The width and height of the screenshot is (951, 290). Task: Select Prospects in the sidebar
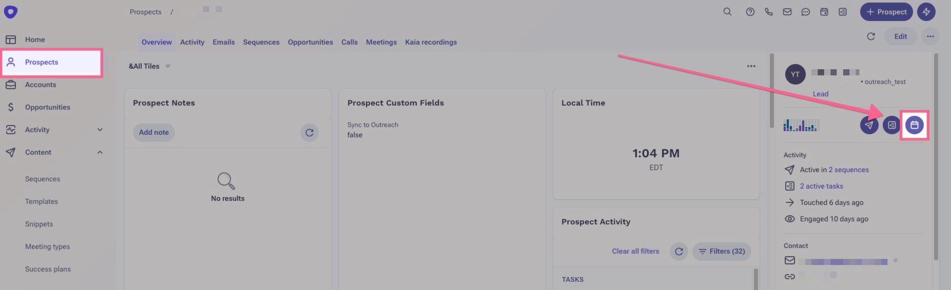[x=52, y=63]
